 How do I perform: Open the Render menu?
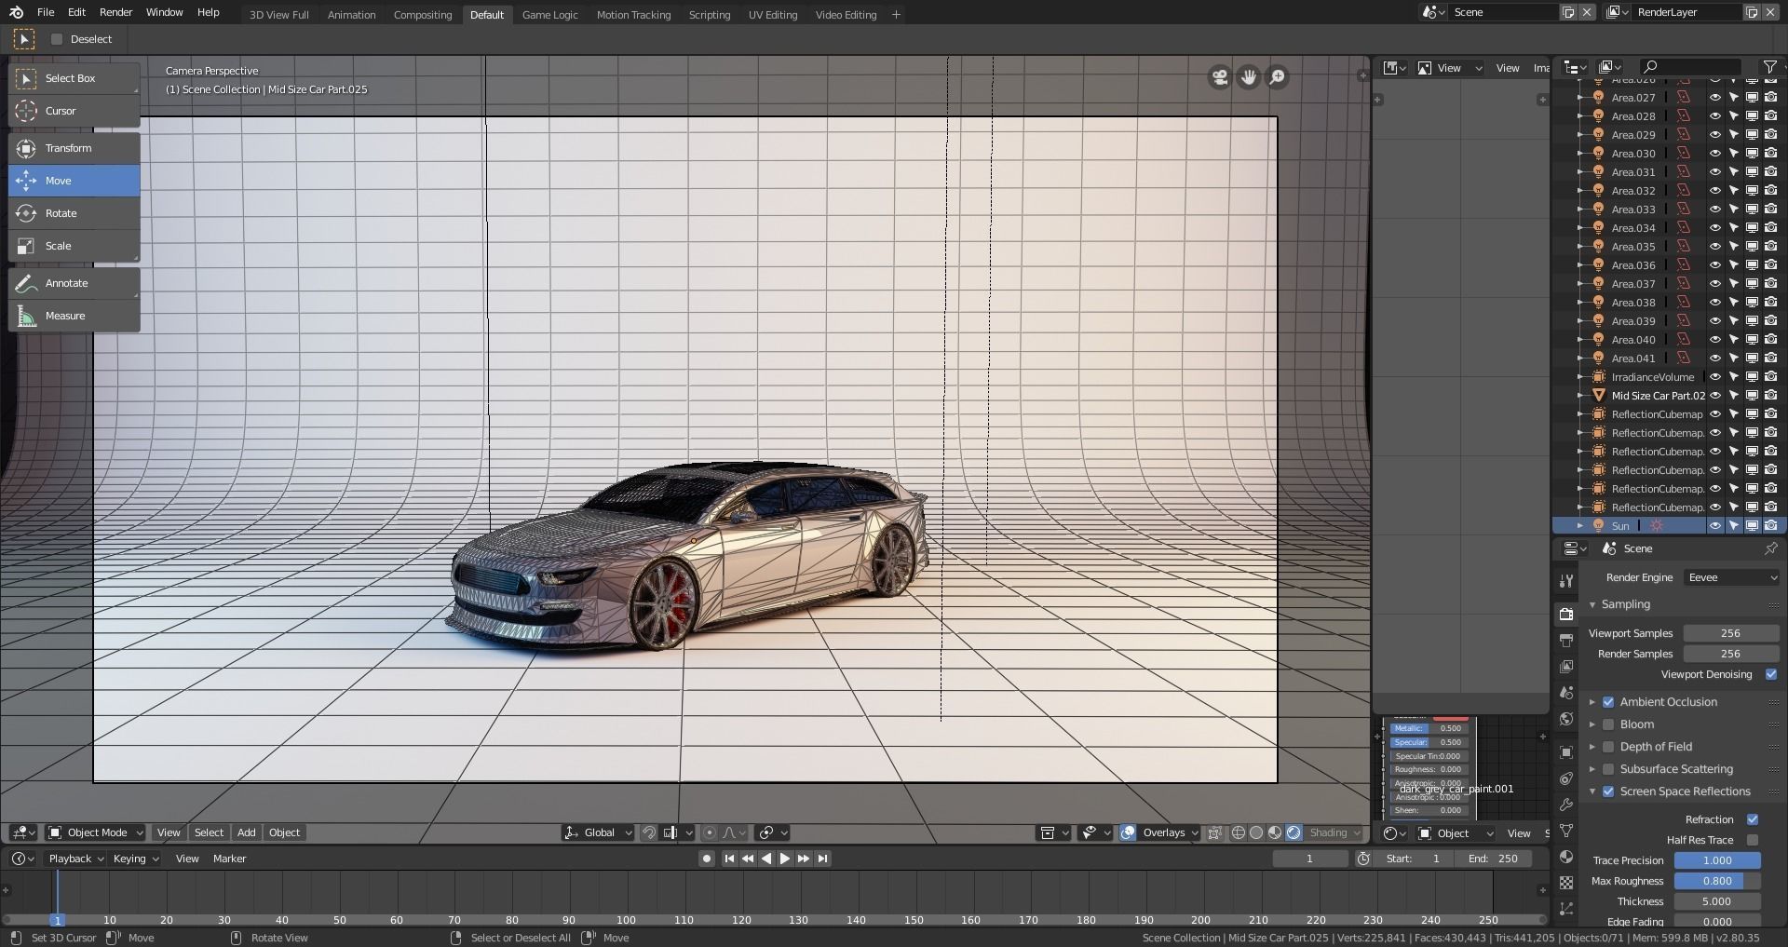115,12
